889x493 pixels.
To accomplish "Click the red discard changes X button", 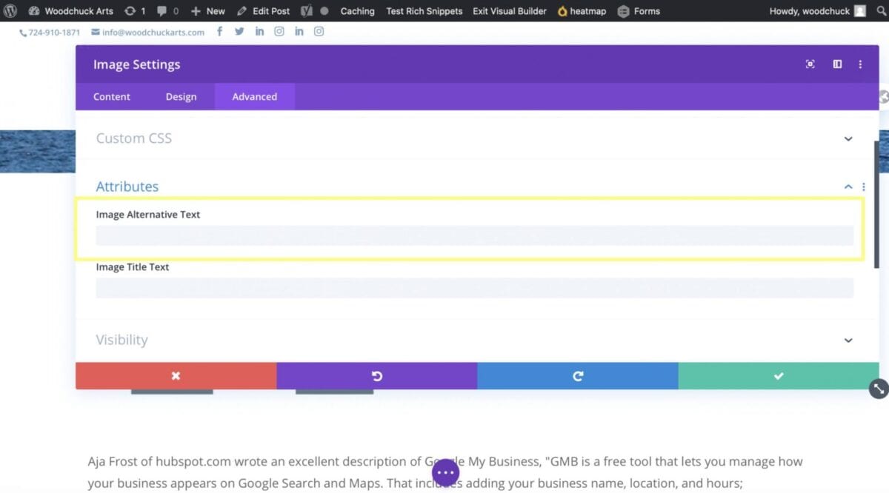I will [x=176, y=376].
